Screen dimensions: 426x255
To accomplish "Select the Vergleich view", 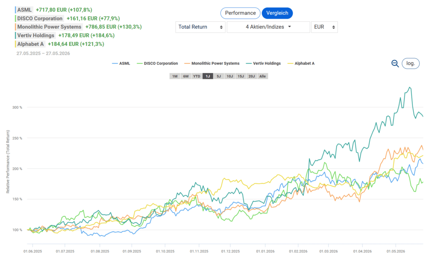I will tap(277, 13).
